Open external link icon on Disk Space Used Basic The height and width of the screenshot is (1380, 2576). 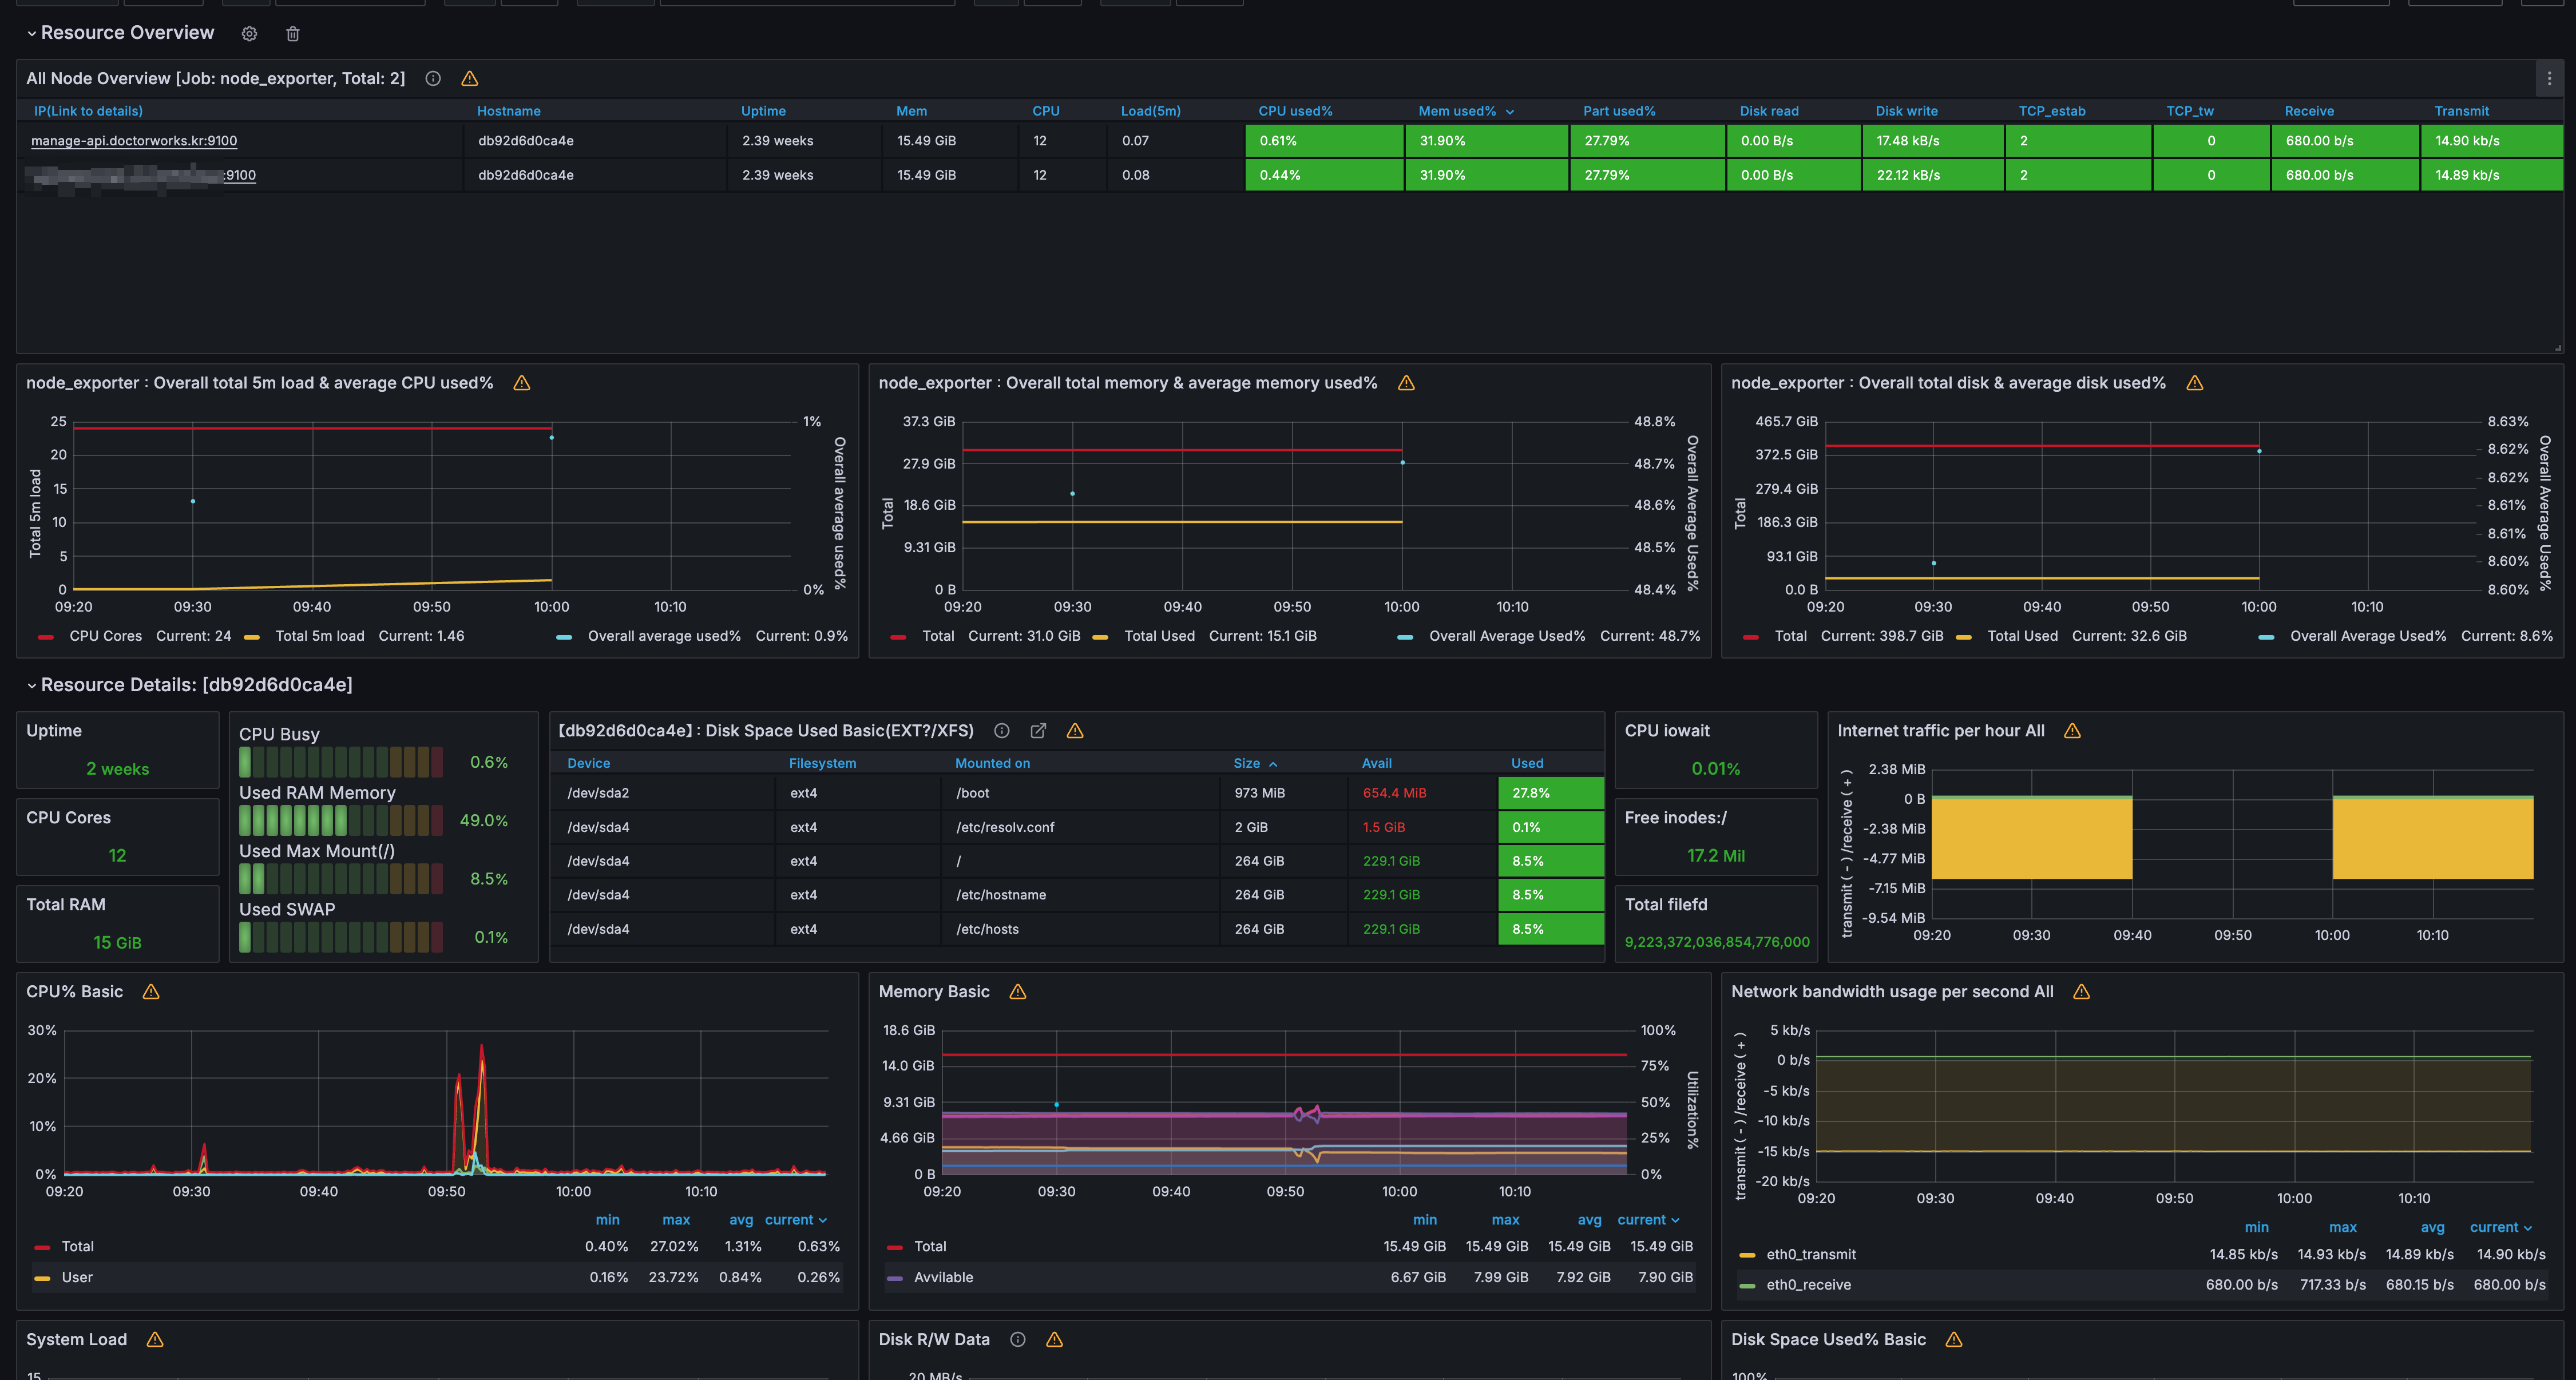tap(1038, 731)
